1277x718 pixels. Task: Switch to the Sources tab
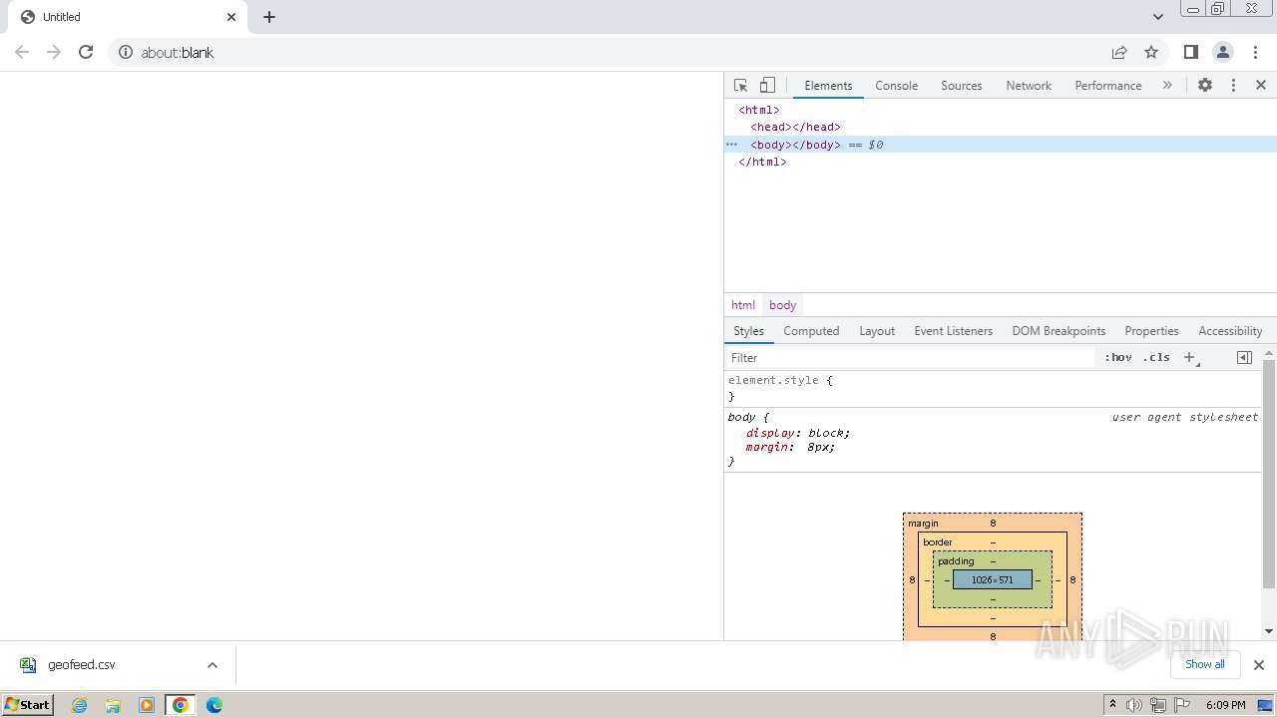click(x=961, y=86)
